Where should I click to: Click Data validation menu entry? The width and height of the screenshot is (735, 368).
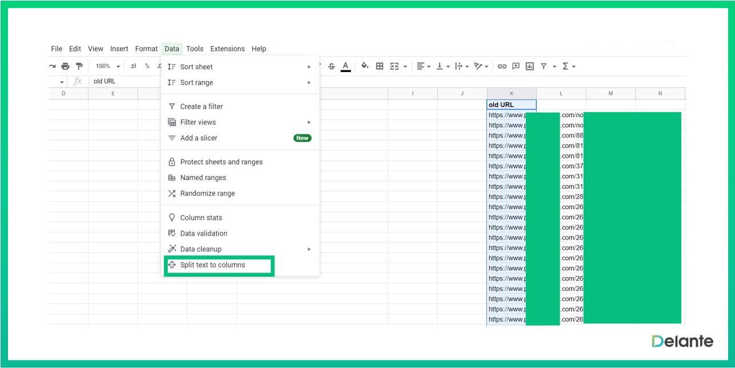click(203, 233)
